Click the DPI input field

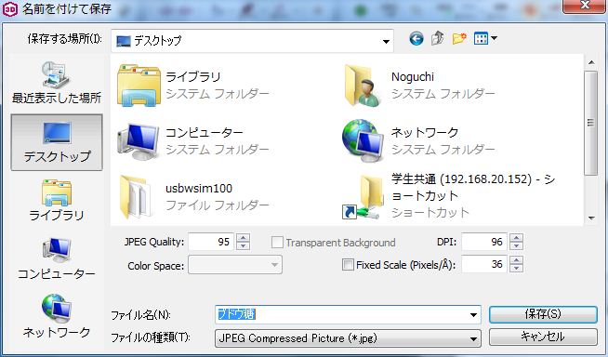pyautogui.click(x=484, y=242)
